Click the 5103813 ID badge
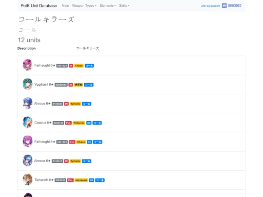Viewport: 263px width, 197px height. [x=57, y=161]
